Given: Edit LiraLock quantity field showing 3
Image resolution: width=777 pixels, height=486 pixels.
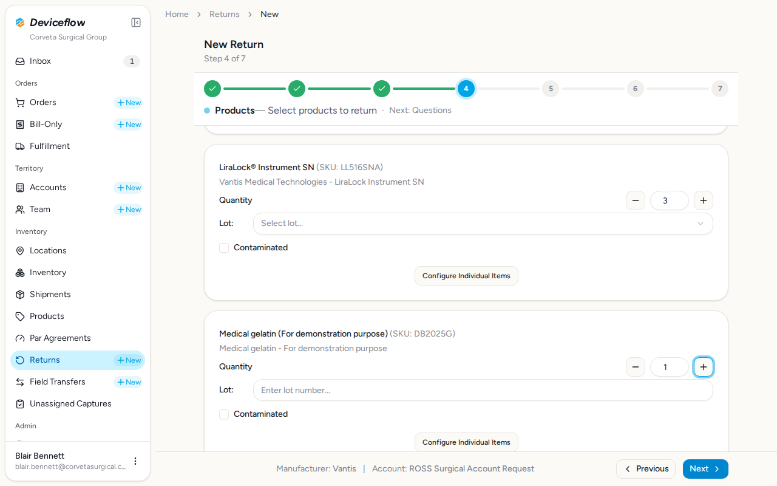Looking at the screenshot, I should point(670,200).
